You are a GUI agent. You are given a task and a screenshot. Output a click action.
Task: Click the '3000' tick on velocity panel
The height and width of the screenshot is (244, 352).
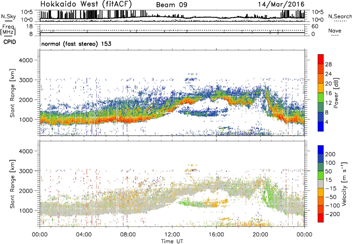26,171
